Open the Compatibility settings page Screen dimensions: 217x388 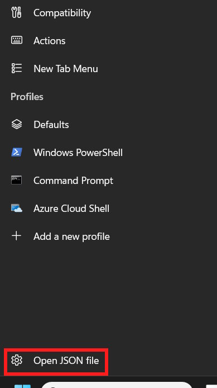click(x=62, y=13)
